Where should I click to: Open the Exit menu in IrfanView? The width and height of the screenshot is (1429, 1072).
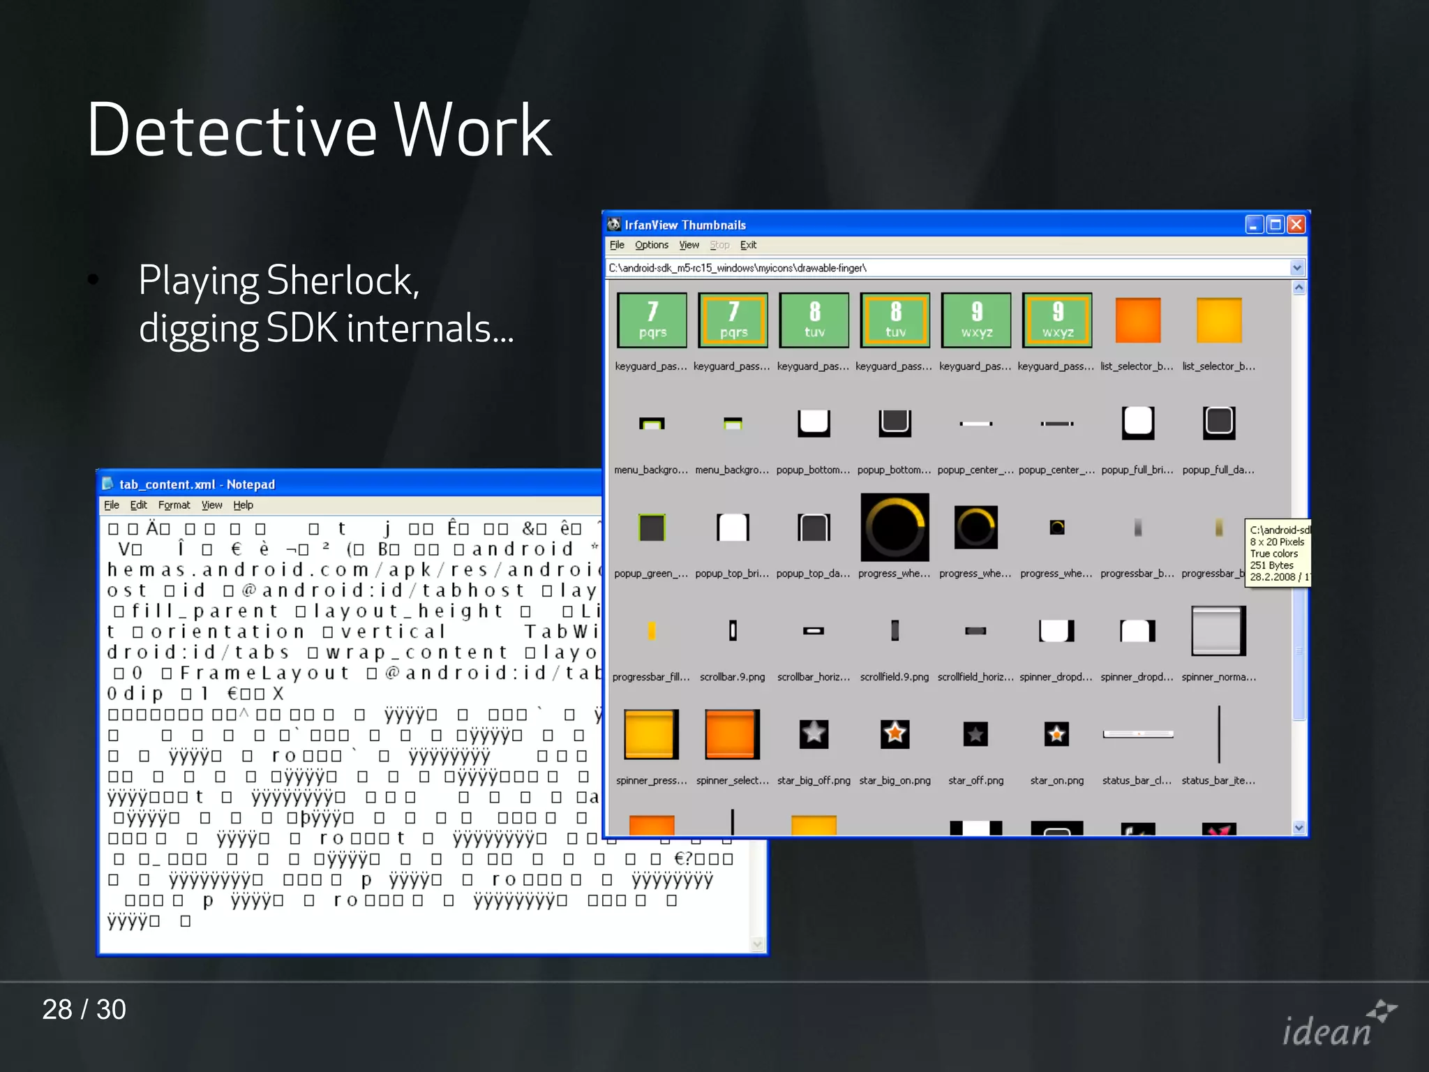[748, 245]
